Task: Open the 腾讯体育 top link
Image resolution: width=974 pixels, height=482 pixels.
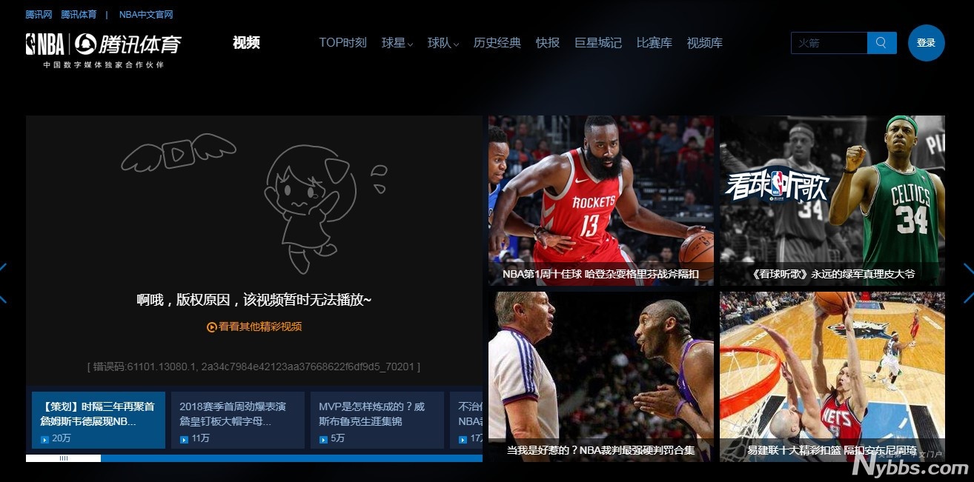Action: click(x=79, y=15)
